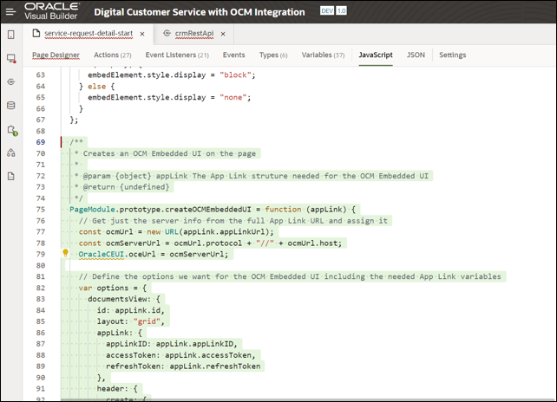The height and width of the screenshot is (402, 557).
Task: Click the DEV environment badge
Action: 327,12
